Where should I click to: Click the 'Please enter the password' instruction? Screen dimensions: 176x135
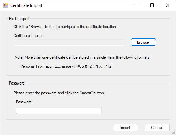(59, 93)
